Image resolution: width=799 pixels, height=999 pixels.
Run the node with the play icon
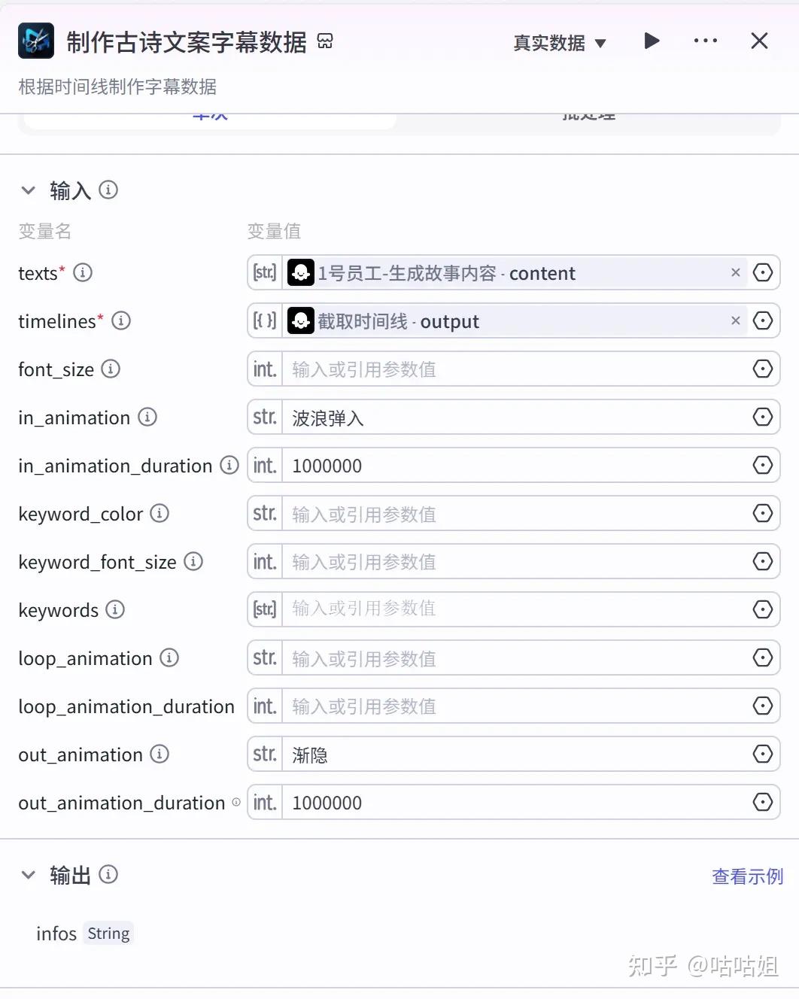click(652, 41)
